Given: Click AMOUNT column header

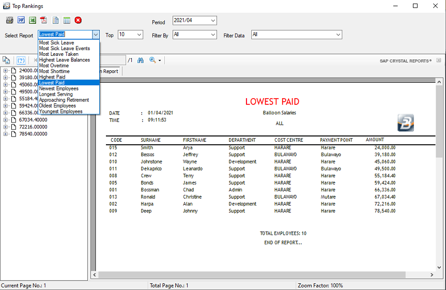Looking at the screenshot, I should [x=375, y=140].
